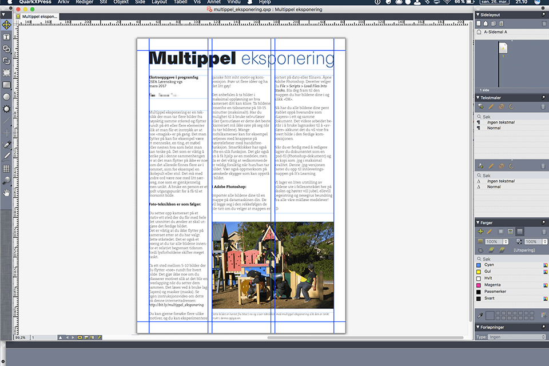The image size is (549, 366).
Task: Toggle background color mode in Farger panel
Action: click(x=520, y=232)
